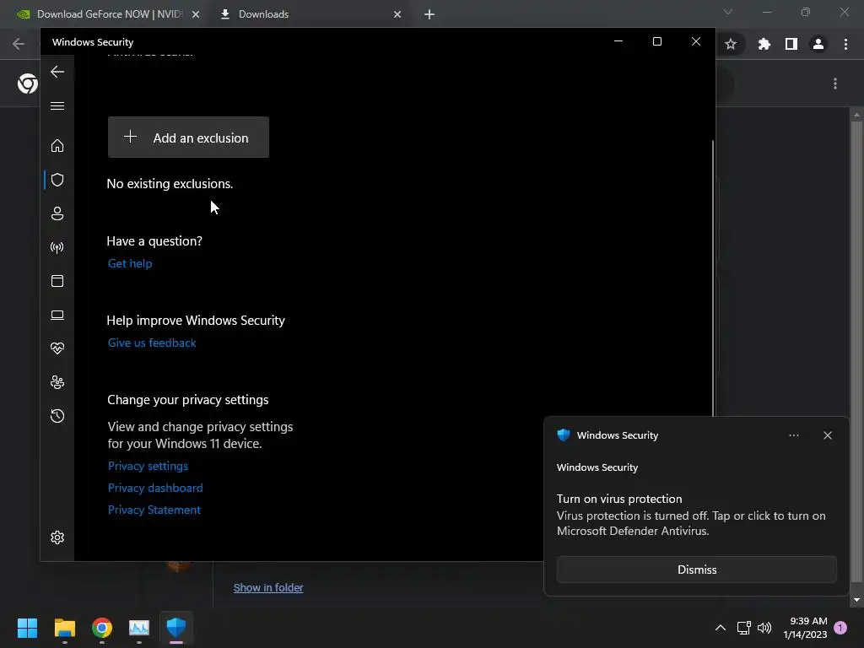The width and height of the screenshot is (864, 648).
Task: Maximize the Windows Security window
Action: pyautogui.click(x=656, y=41)
